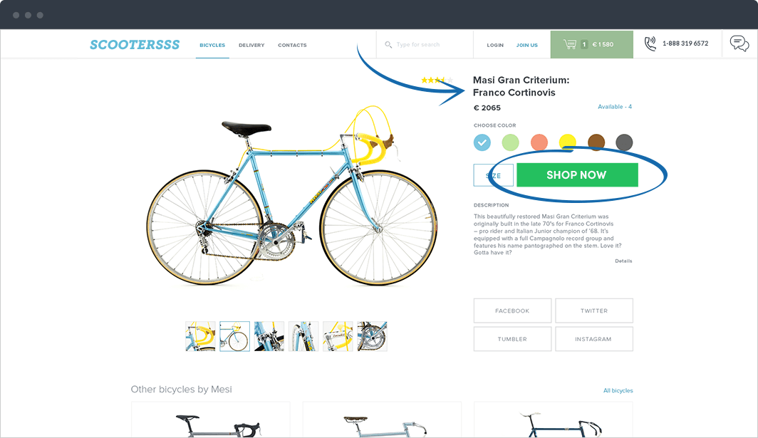Expand the description via Details link

pos(623,261)
